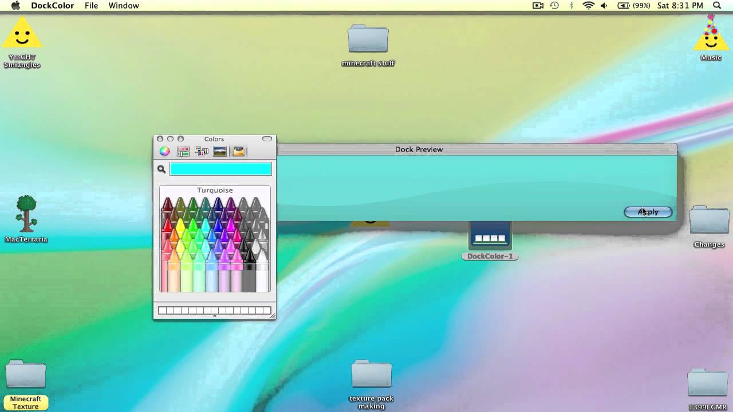Choose the olive crayon in top row

pos(180,205)
